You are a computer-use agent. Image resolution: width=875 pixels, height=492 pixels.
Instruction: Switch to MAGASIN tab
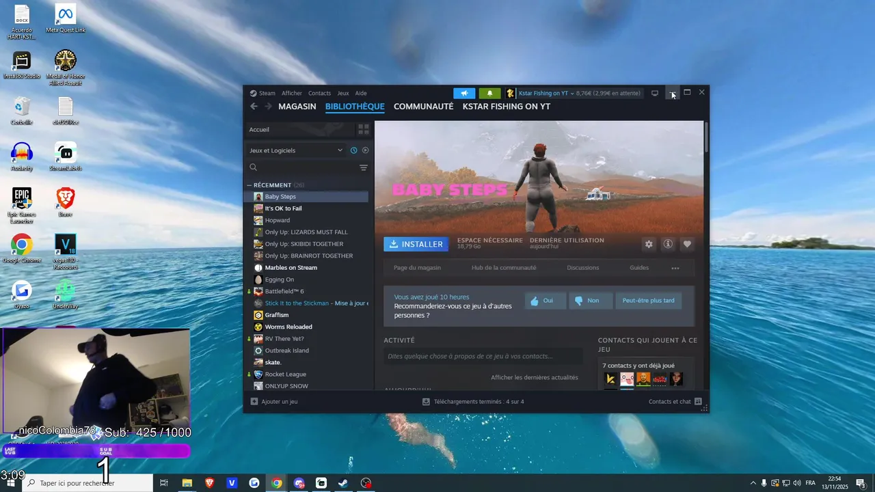(x=297, y=107)
